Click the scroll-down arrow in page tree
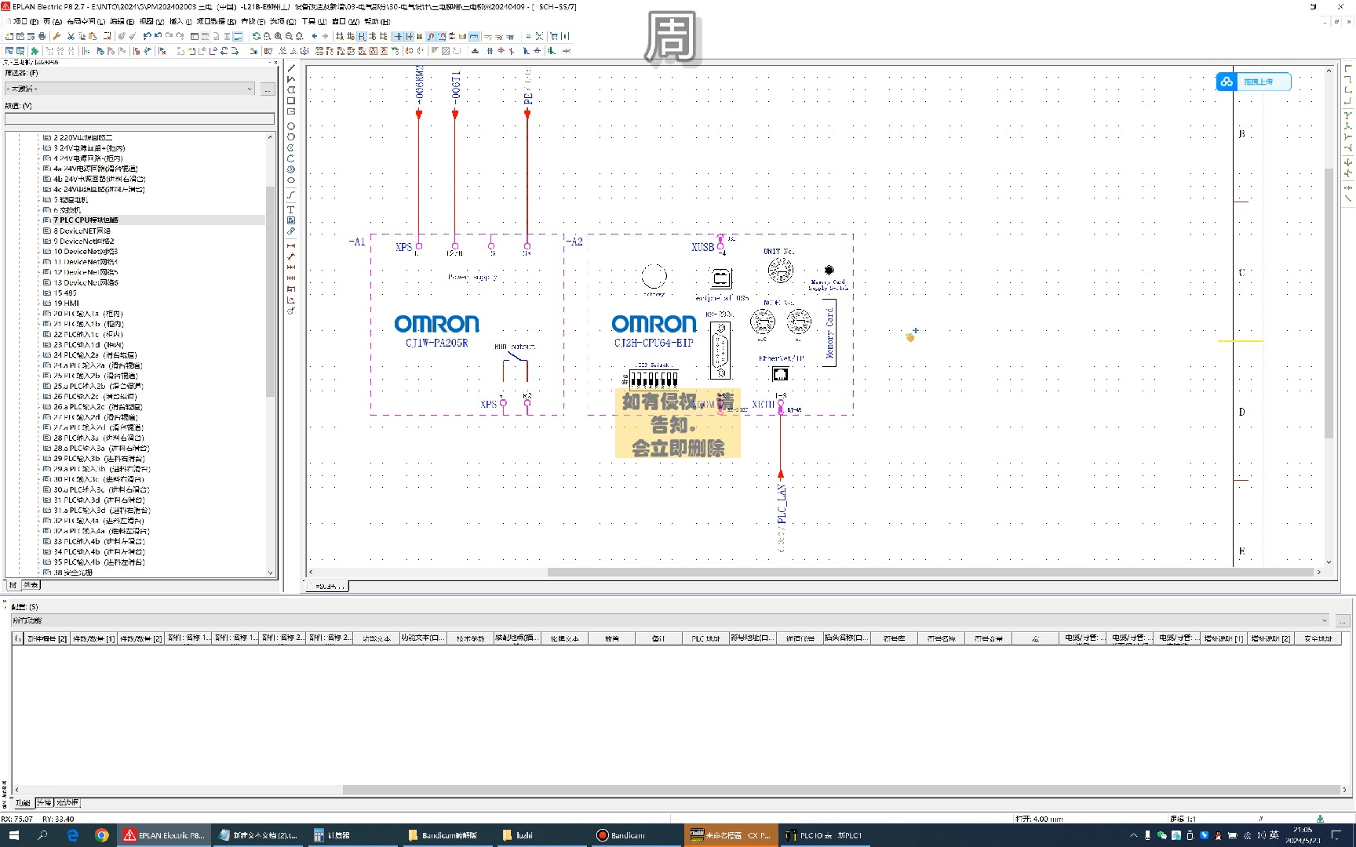 pyautogui.click(x=270, y=573)
